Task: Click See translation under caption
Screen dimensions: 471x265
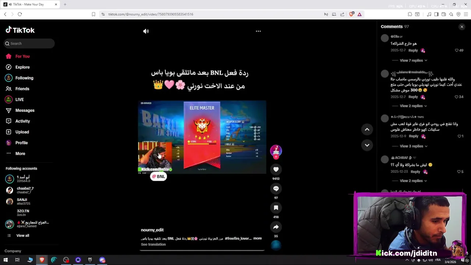Action: coord(153,244)
